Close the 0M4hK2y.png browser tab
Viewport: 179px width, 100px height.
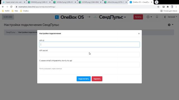[x=50, y=2]
